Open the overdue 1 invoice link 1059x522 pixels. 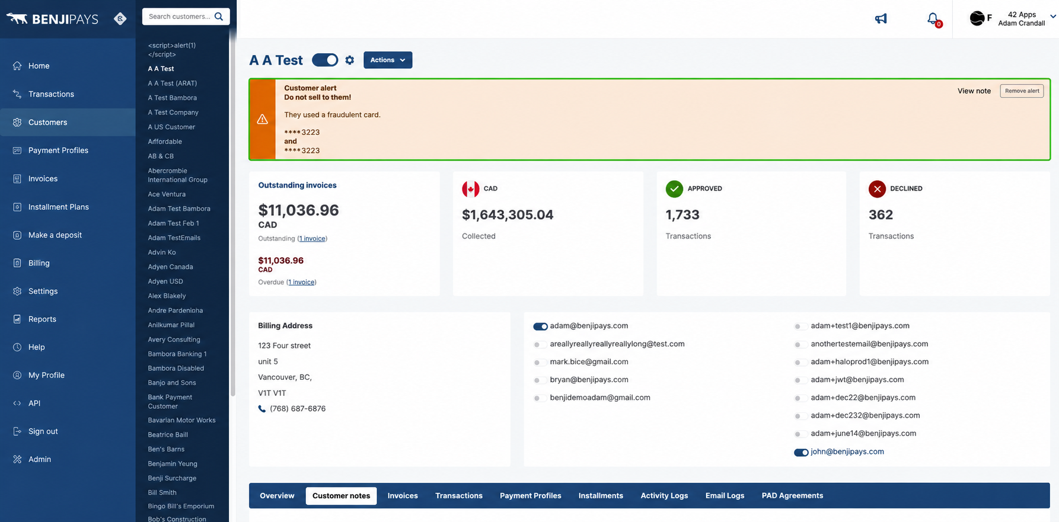click(302, 283)
